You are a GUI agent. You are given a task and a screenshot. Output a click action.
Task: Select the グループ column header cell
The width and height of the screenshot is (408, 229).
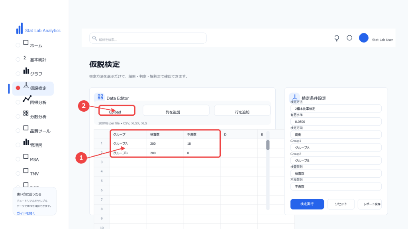pos(128,134)
